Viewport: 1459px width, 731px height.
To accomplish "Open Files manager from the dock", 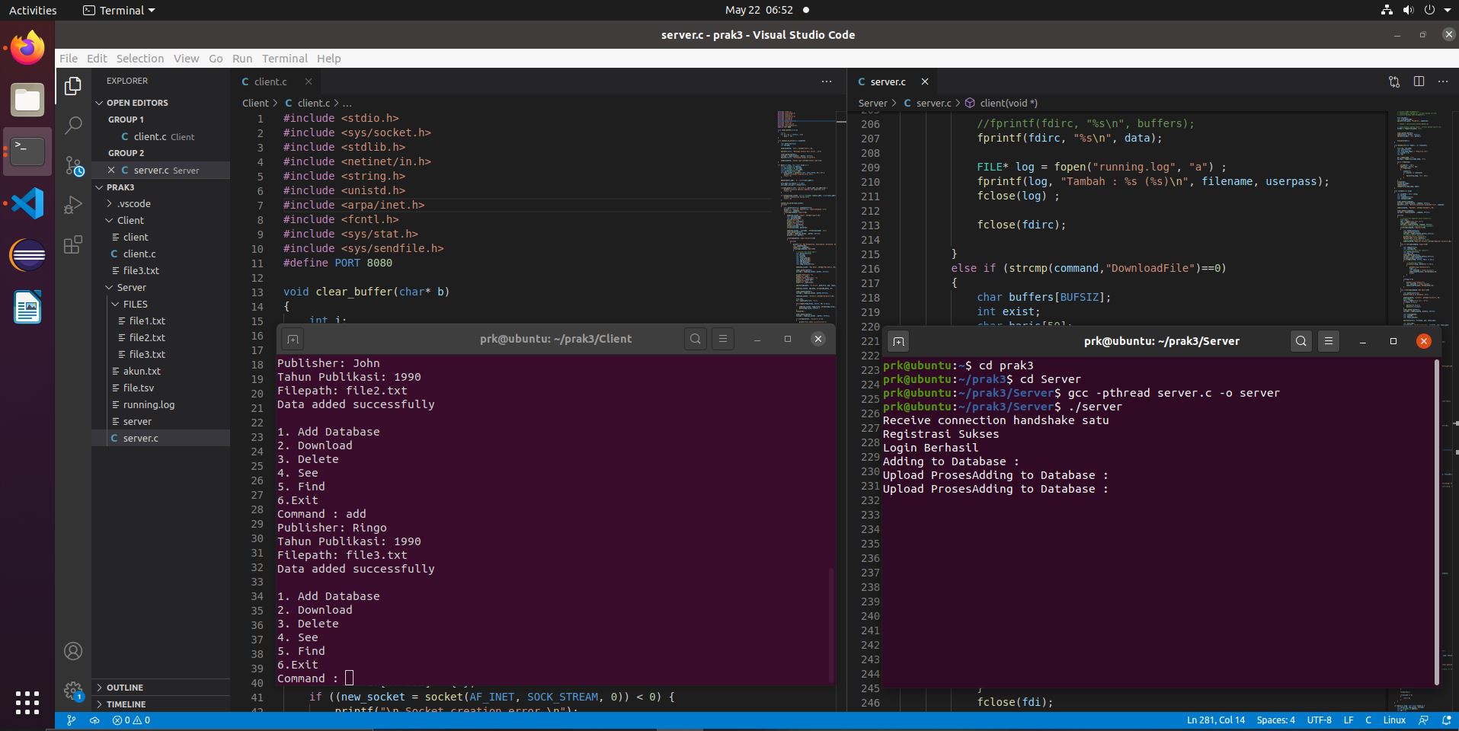I will (27, 100).
